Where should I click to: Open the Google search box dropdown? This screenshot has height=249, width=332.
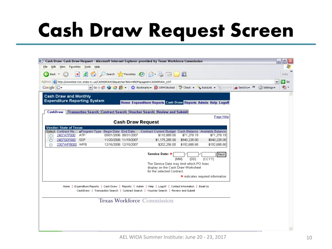(x=90, y=88)
